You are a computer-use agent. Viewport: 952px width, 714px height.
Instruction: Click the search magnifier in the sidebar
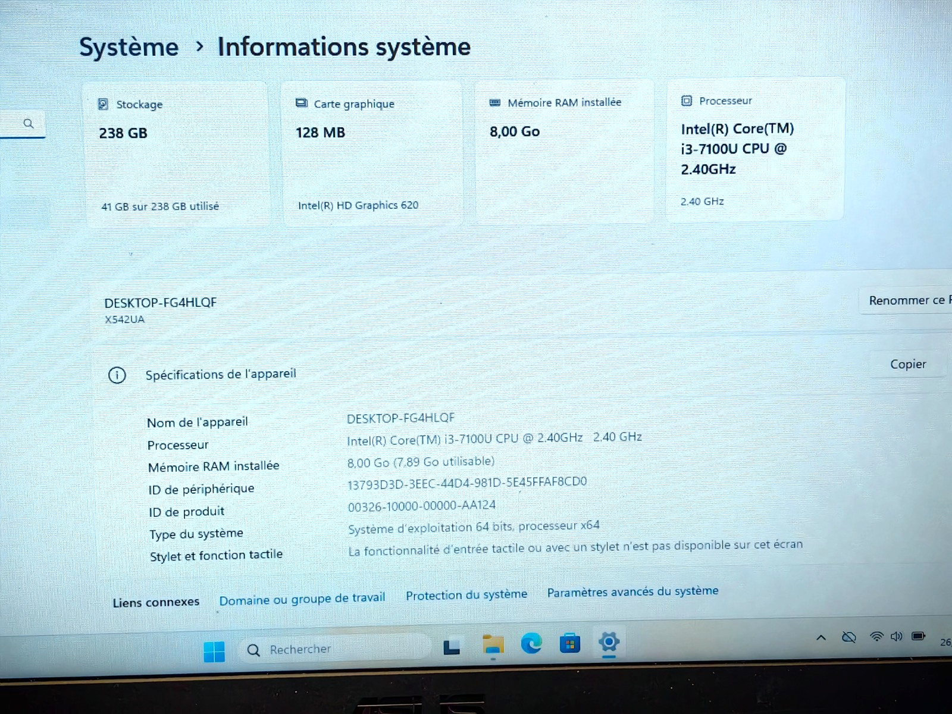[x=28, y=124]
